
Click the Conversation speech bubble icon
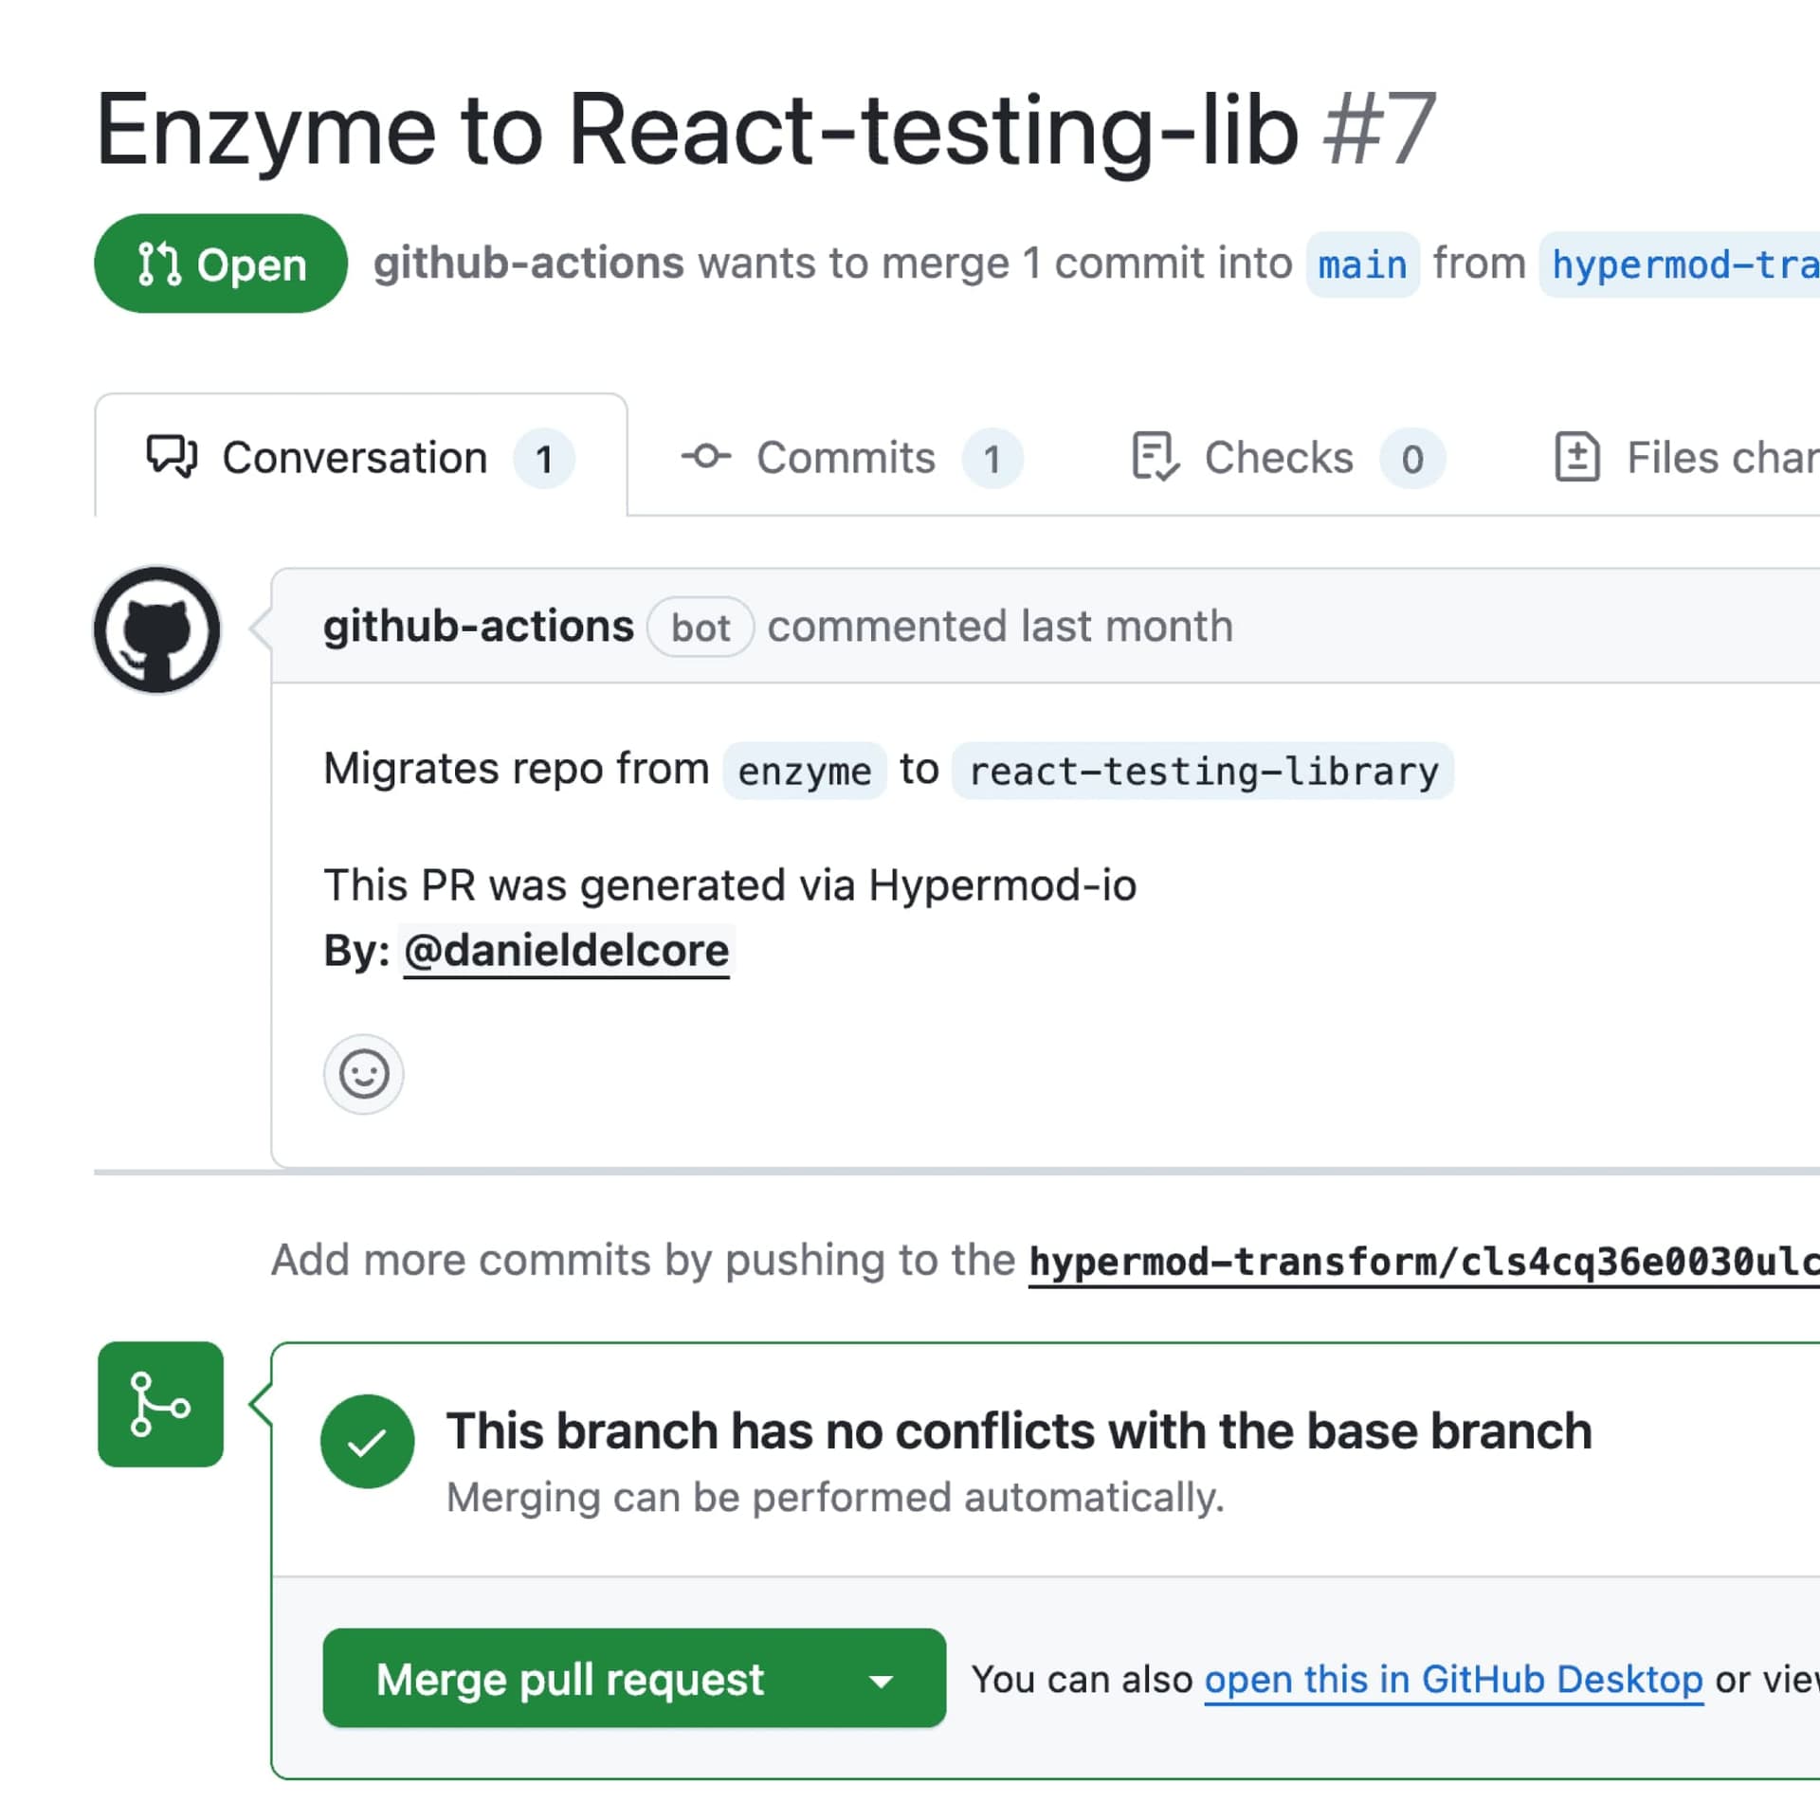pos(172,457)
